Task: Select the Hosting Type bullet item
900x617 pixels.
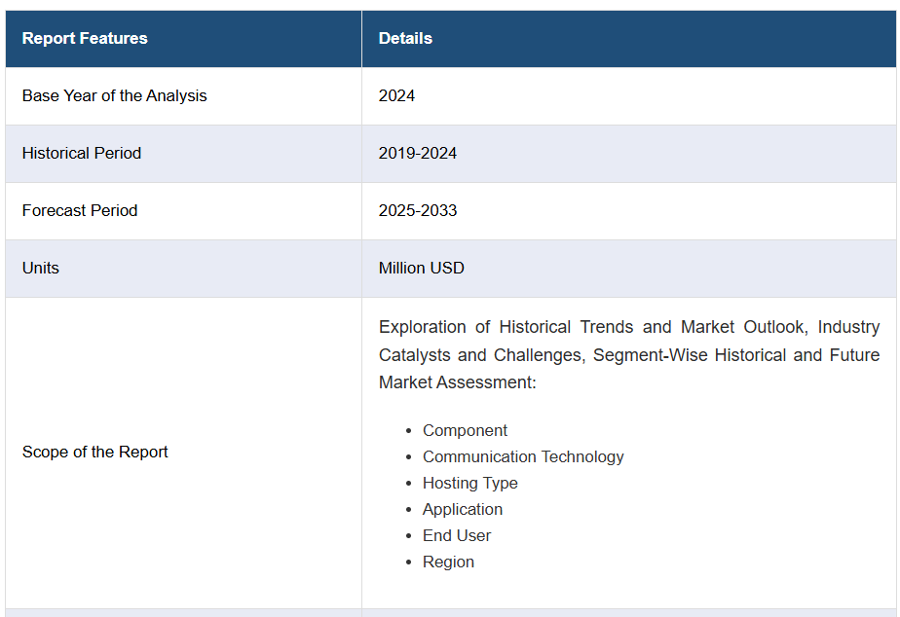Action: click(470, 484)
